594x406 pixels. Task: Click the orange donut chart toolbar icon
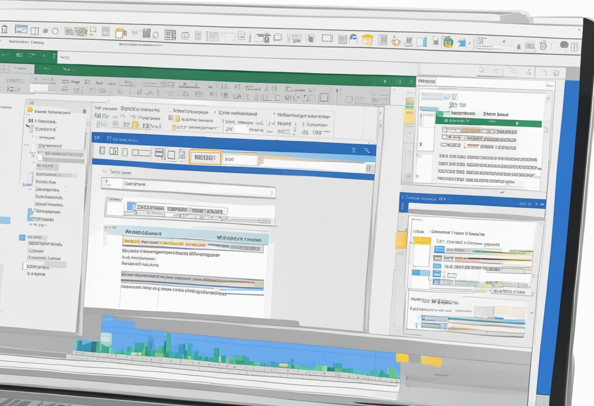tap(396, 41)
